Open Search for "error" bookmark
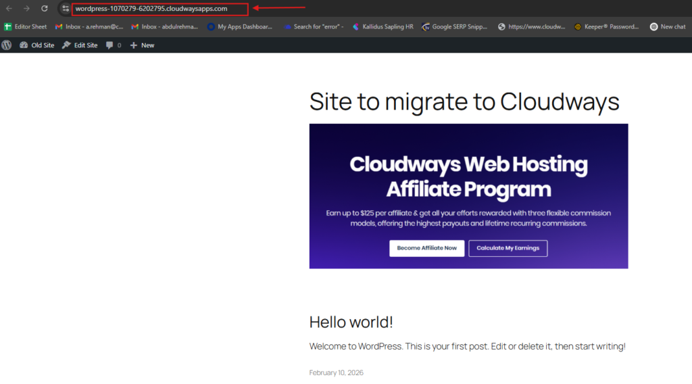 point(314,27)
